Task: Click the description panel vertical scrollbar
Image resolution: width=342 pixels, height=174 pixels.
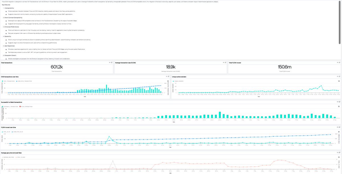Action: tap(339, 22)
